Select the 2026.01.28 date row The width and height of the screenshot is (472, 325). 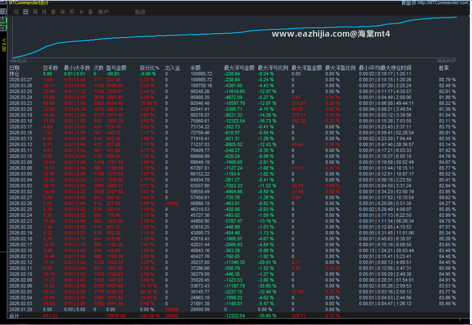(20, 309)
